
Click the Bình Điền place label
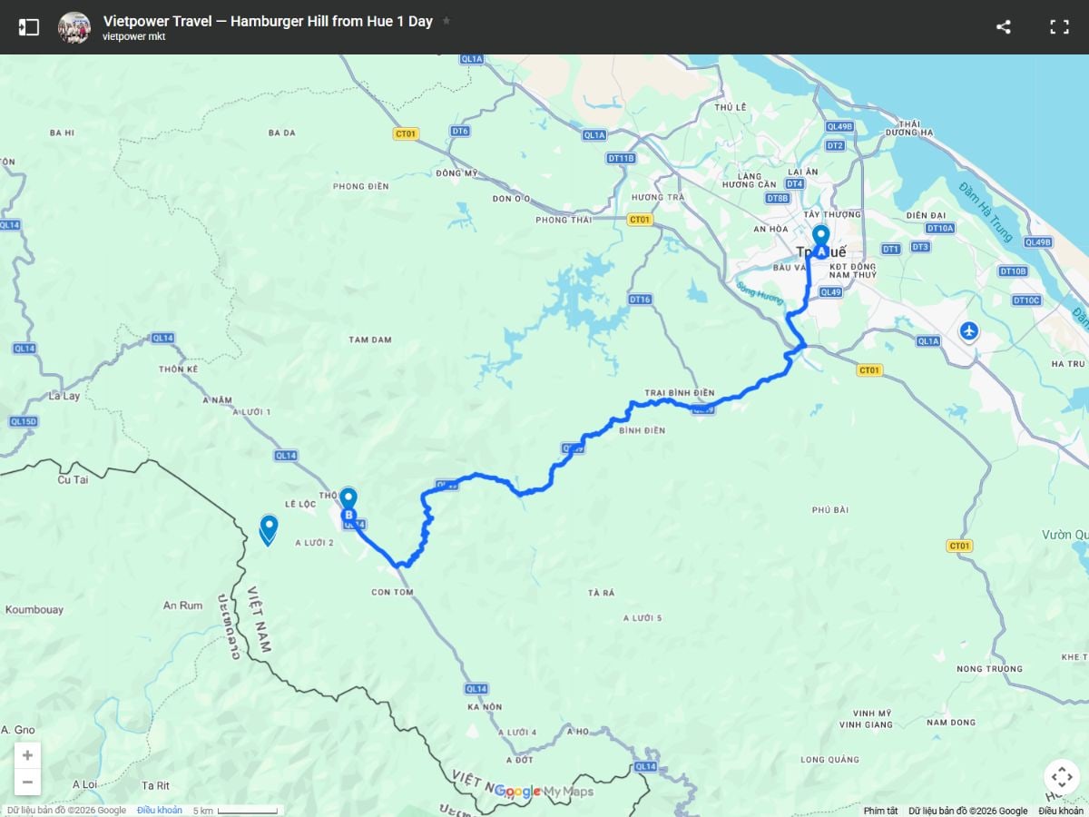[x=643, y=431]
